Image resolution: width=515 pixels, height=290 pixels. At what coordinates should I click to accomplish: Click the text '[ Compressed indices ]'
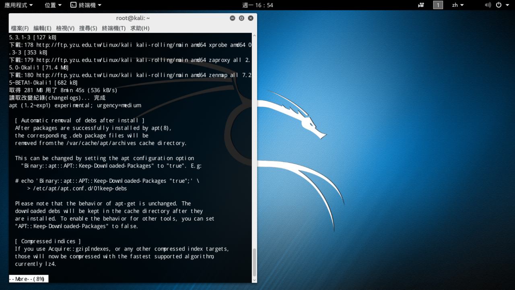point(48,241)
